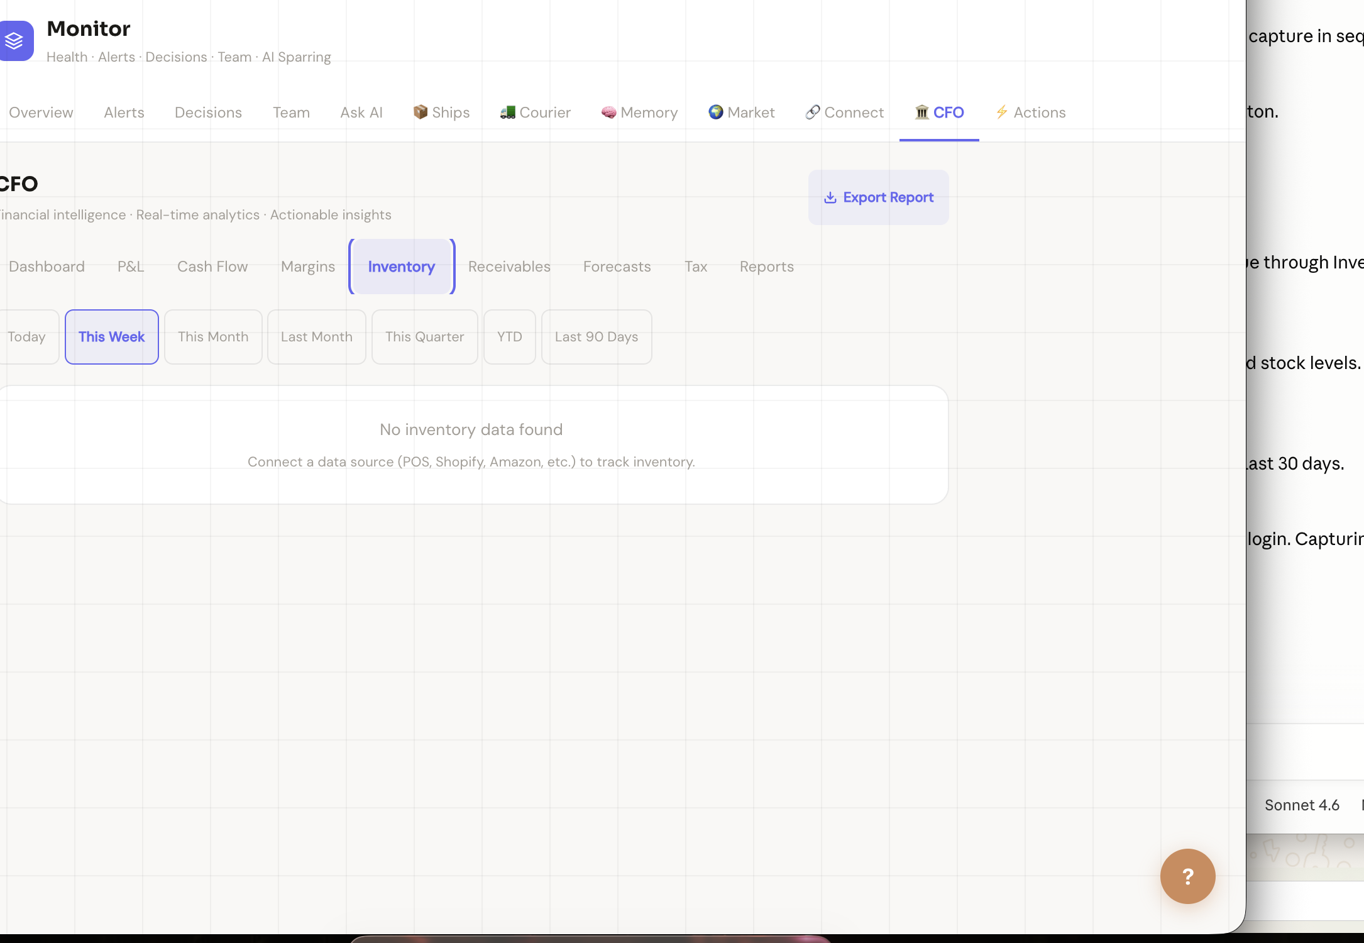The width and height of the screenshot is (1364, 943).
Task: Click the 'Health · Alerts · Decisions' tagline
Action: click(x=189, y=57)
